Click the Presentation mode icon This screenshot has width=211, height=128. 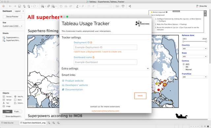click(123, 6)
